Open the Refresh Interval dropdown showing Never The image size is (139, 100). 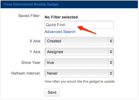pyautogui.click(x=79, y=73)
